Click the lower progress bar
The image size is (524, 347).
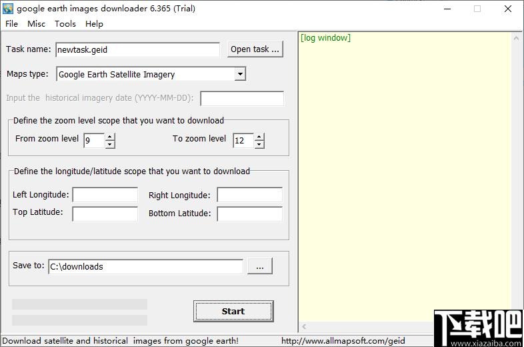coord(79,320)
